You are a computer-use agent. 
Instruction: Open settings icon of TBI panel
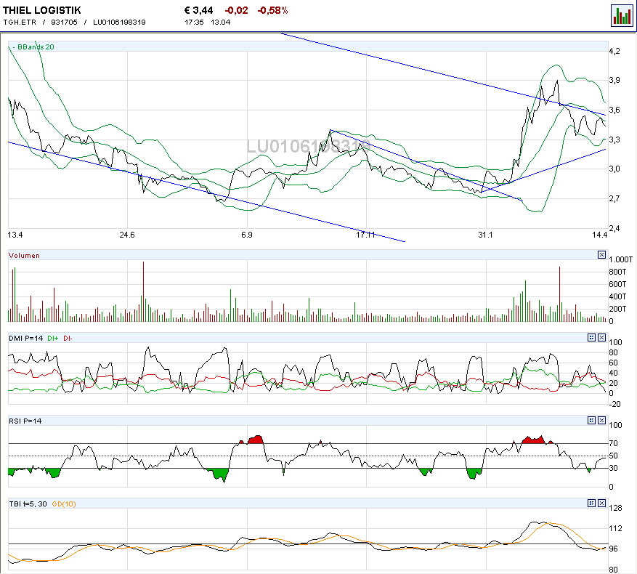[x=591, y=504]
